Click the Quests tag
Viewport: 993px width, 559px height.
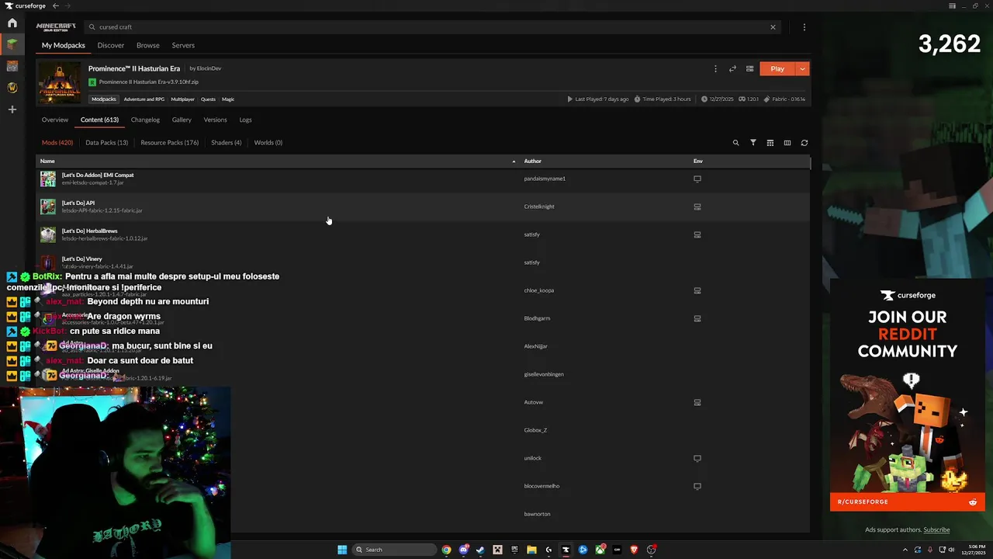(208, 99)
